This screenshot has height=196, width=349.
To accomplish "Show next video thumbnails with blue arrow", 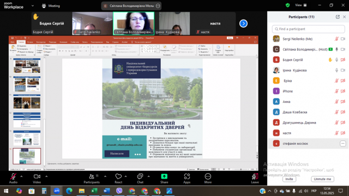I will pyautogui.click(x=243, y=23).
